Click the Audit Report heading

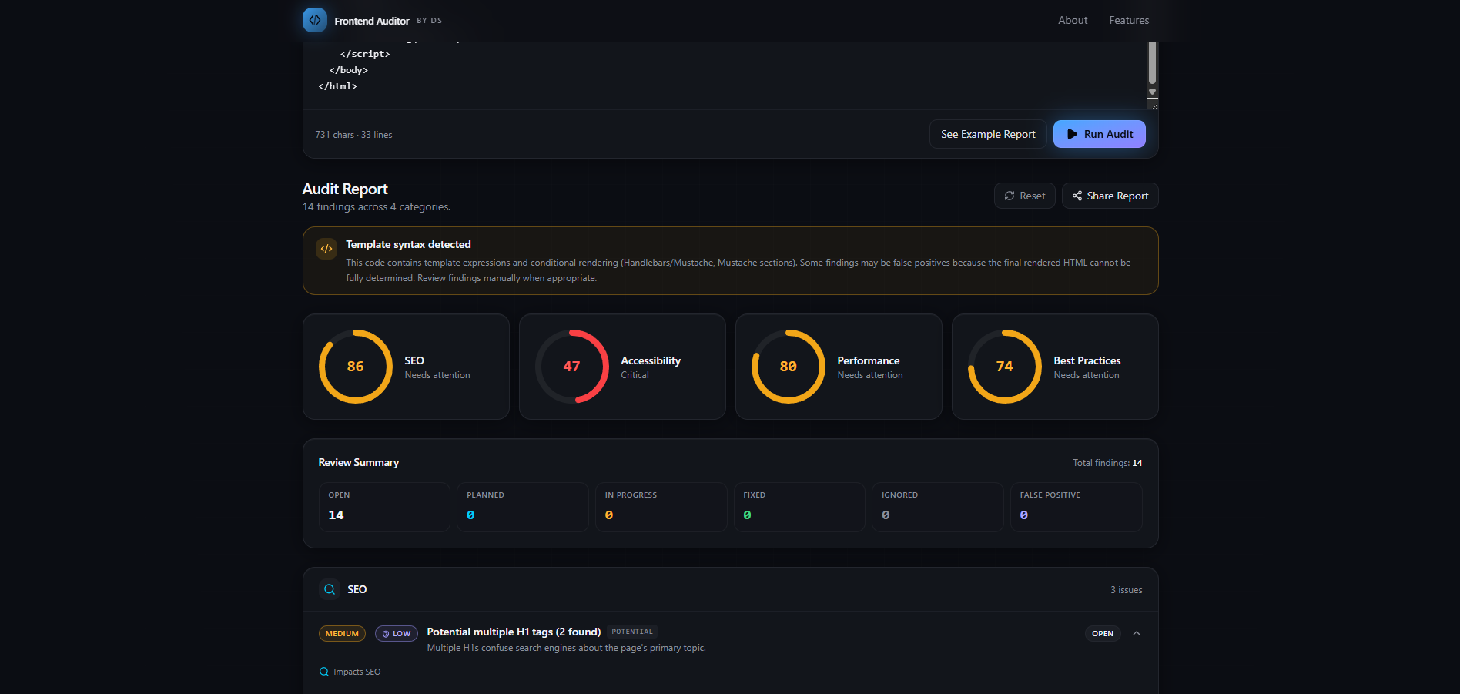(x=345, y=189)
